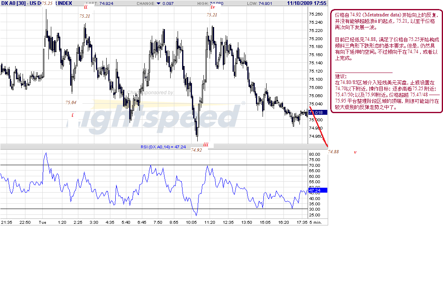The image size is (443, 291).
Task: Click the highlighted 47.24 RSI value marker
Action: [x=318, y=190]
